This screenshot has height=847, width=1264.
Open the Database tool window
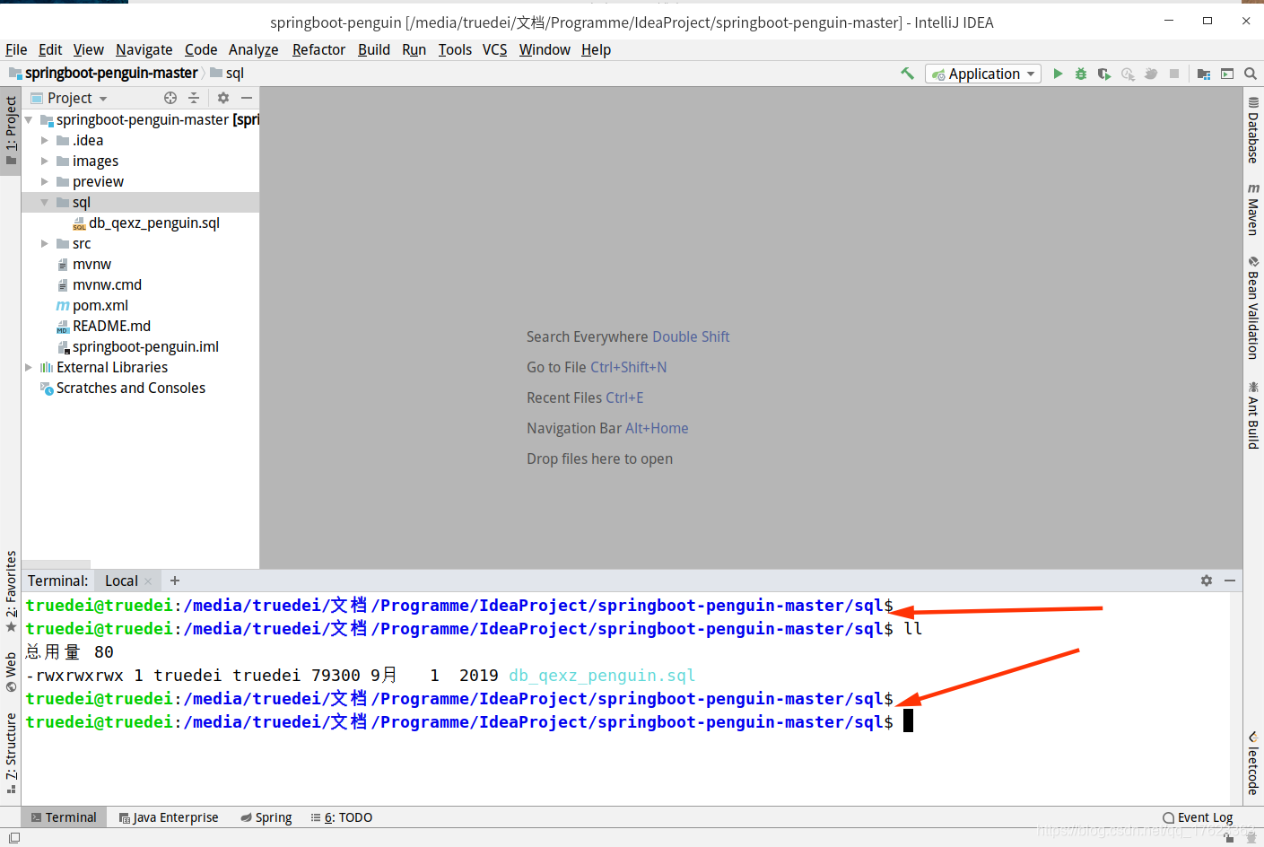[x=1253, y=129]
